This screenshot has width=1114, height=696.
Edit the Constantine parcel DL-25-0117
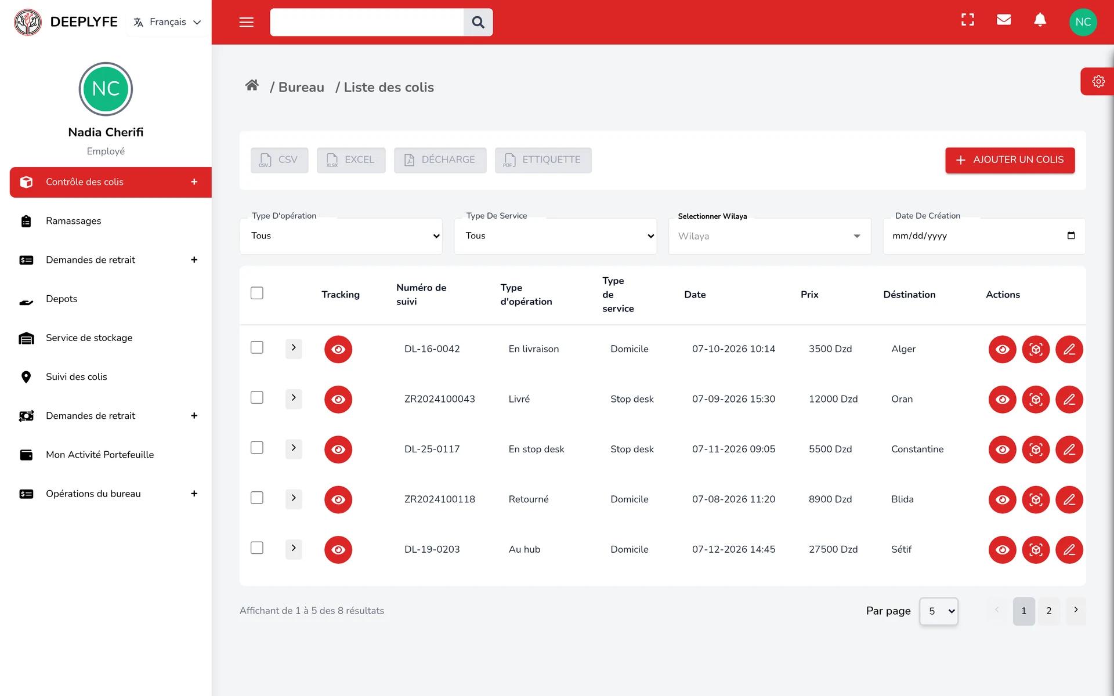(1069, 449)
